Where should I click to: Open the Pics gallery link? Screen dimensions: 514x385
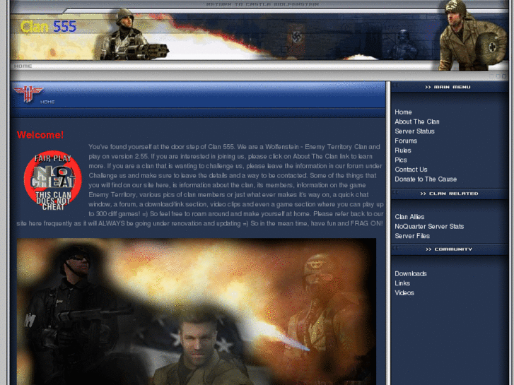click(401, 160)
